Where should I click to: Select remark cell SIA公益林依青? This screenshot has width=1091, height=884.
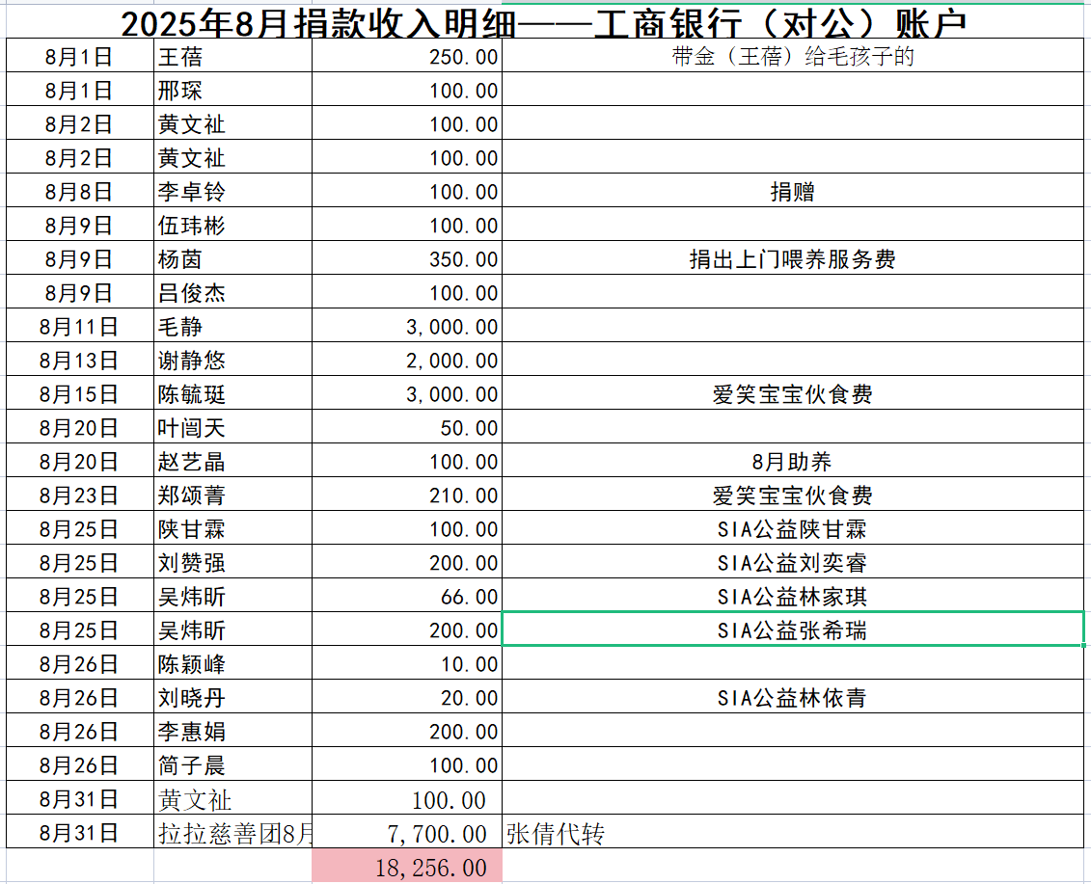click(x=794, y=698)
